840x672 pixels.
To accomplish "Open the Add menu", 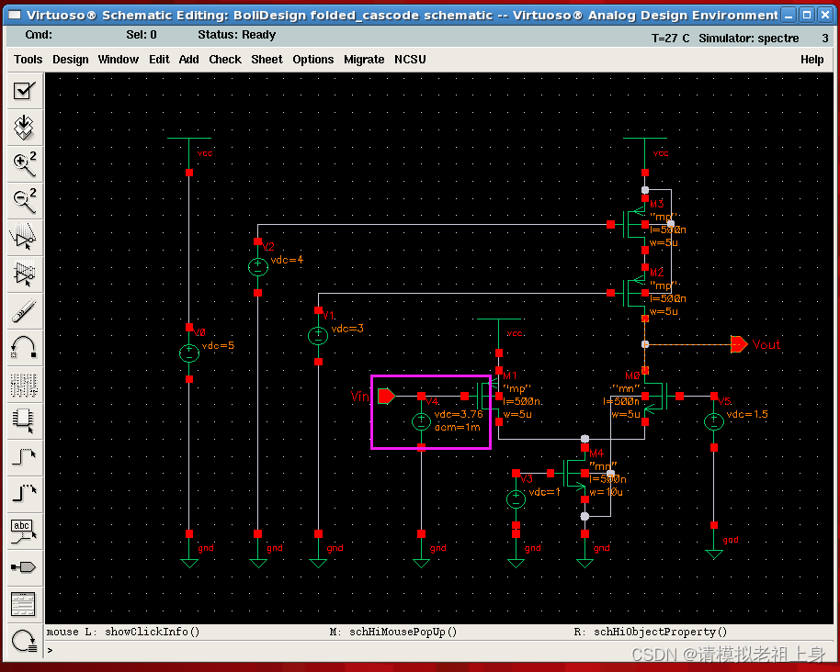I will point(188,59).
